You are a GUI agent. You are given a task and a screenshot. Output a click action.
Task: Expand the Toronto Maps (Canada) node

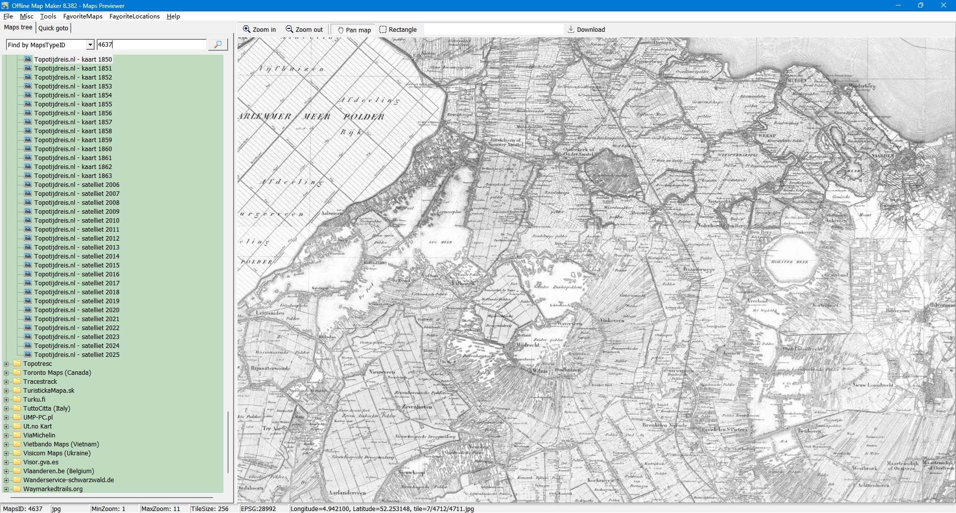[6, 373]
